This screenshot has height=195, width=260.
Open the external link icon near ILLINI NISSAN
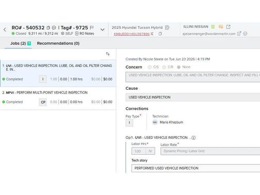[x=228, y=27]
